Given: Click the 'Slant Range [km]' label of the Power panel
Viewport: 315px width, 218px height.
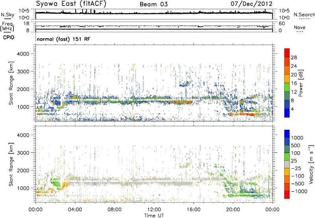Looking at the screenshot, I should pyautogui.click(x=11, y=83).
